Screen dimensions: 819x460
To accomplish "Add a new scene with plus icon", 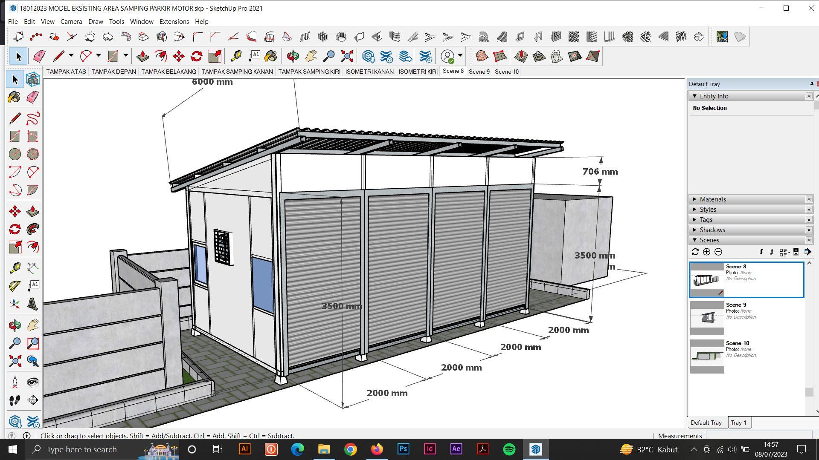I will click(x=707, y=252).
